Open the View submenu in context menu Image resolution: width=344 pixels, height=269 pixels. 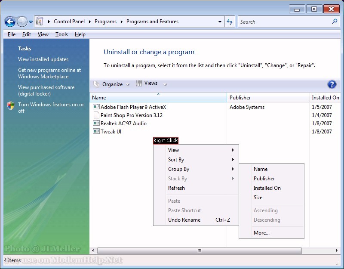pyautogui.click(x=196, y=150)
